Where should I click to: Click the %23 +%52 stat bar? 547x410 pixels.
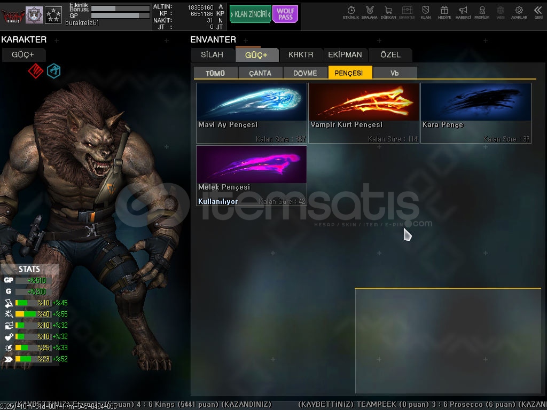pos(34,359)
